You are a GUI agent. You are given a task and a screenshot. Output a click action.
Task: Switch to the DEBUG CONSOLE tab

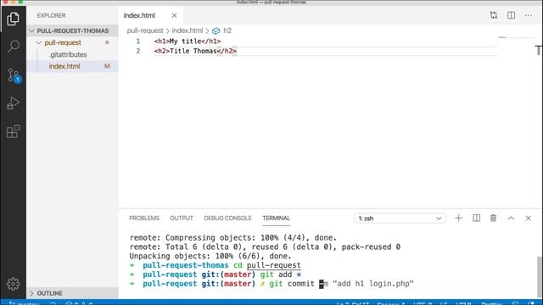point(227,219)
